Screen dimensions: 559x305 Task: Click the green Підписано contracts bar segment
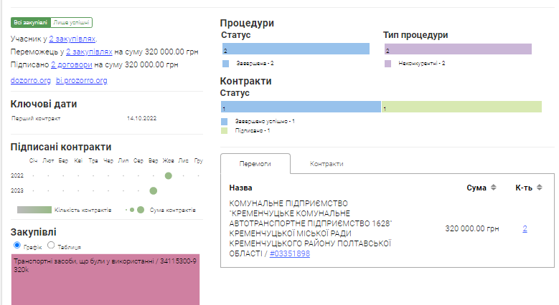click(461, 107)
